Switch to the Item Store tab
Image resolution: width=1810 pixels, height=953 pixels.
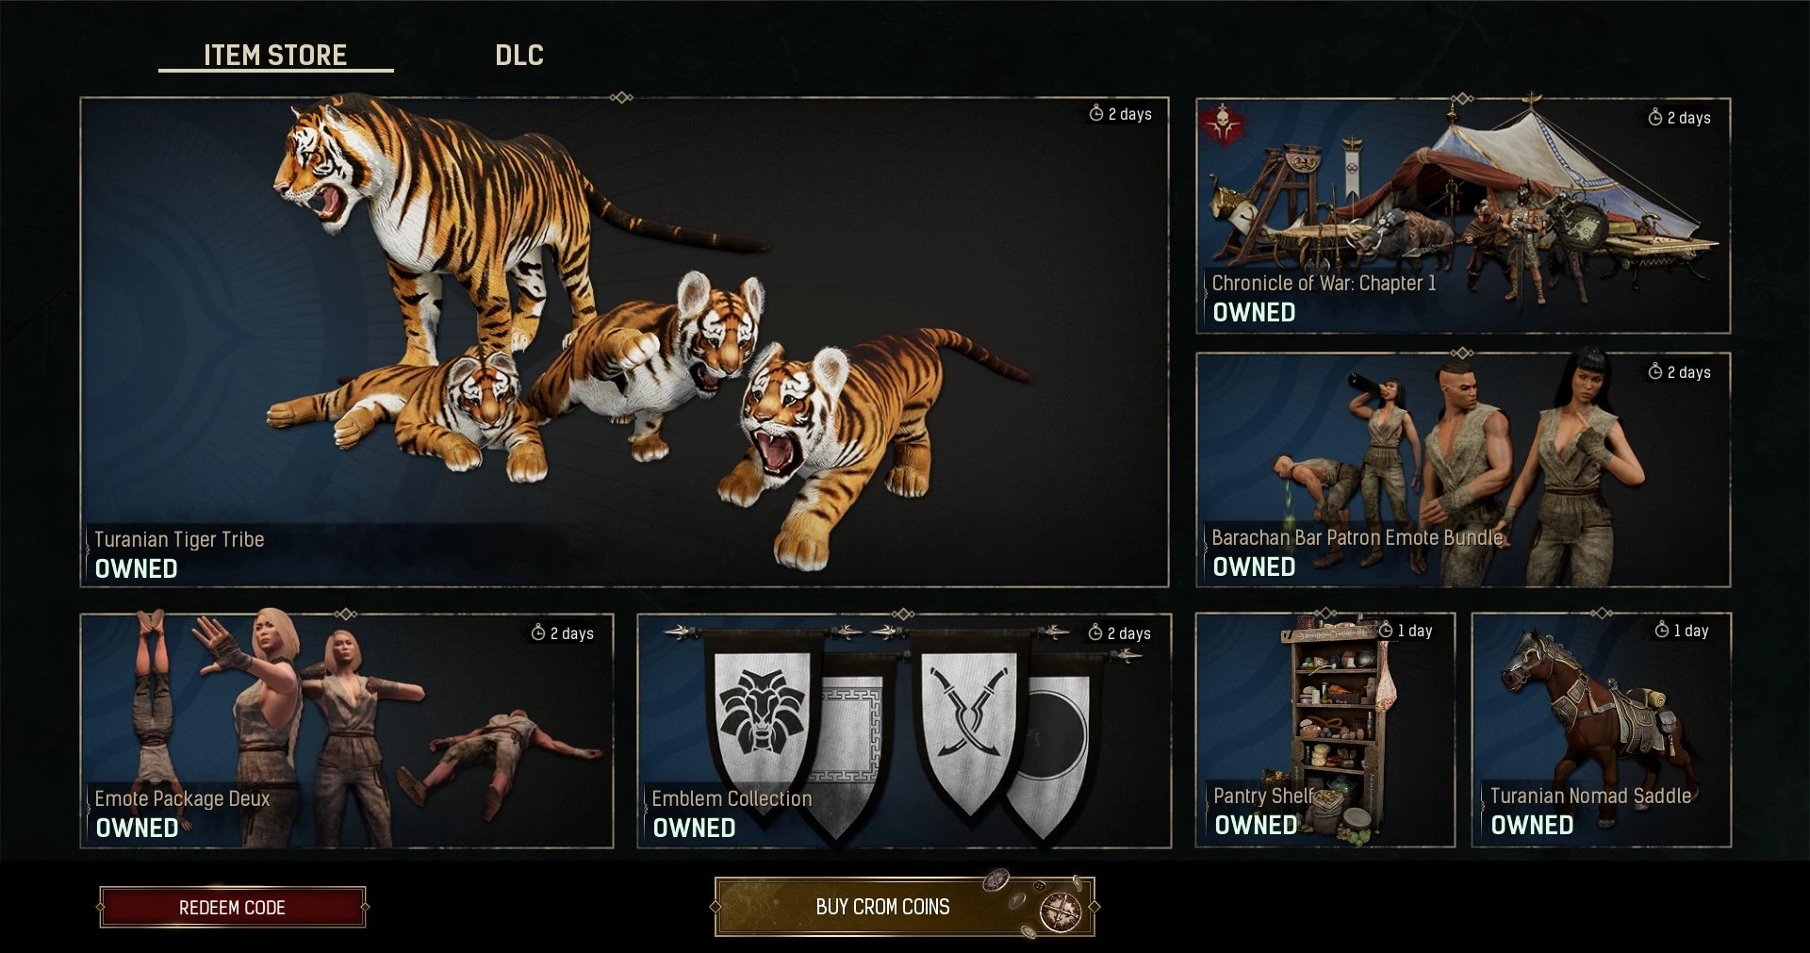click(275, 55)
